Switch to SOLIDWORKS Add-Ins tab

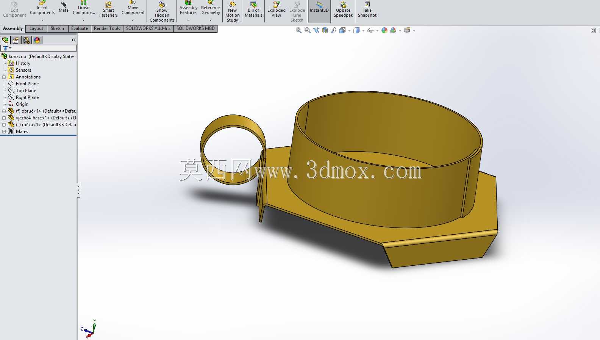pyautogui.click(x=148, y=28)
